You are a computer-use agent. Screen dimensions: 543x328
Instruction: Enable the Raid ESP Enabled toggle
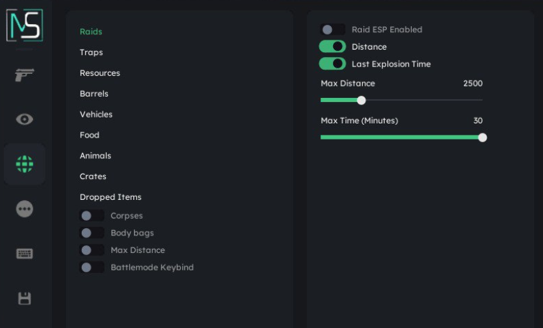333,30
